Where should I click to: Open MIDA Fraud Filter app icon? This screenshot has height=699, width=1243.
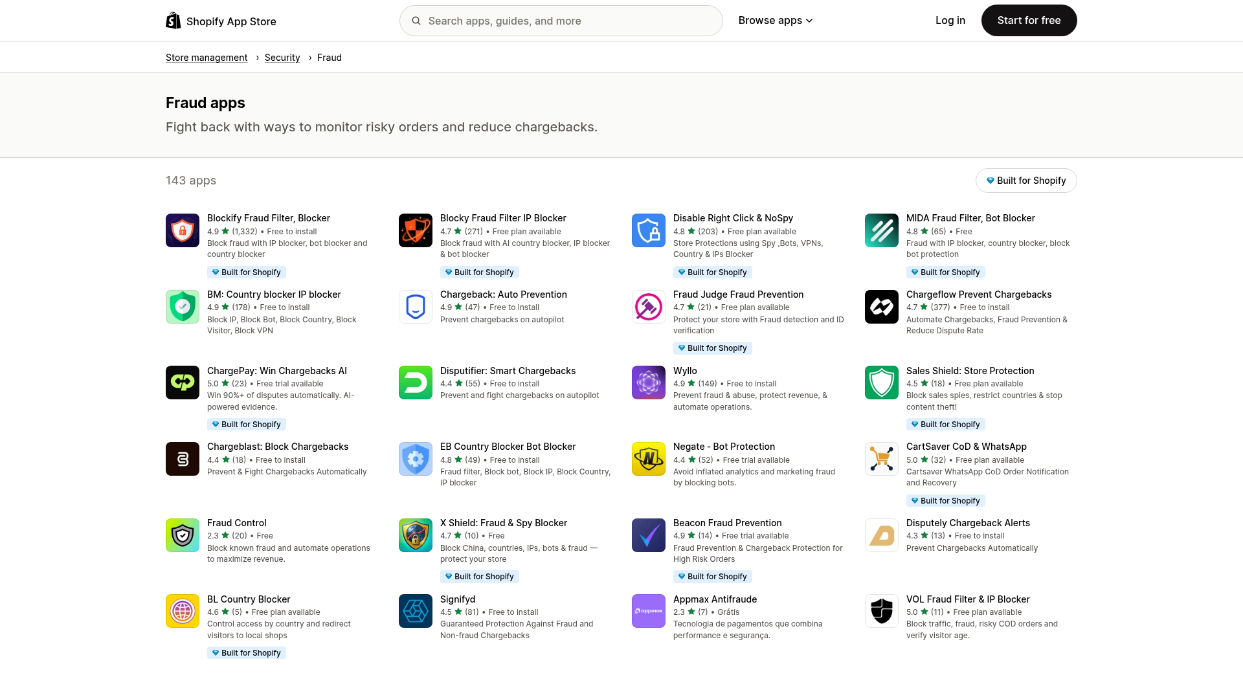tap(882, 230)
